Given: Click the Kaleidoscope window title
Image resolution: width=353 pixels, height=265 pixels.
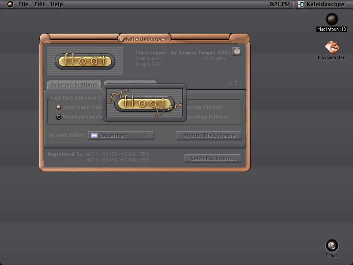Looking at the screenshot, I should click(145, 39).
